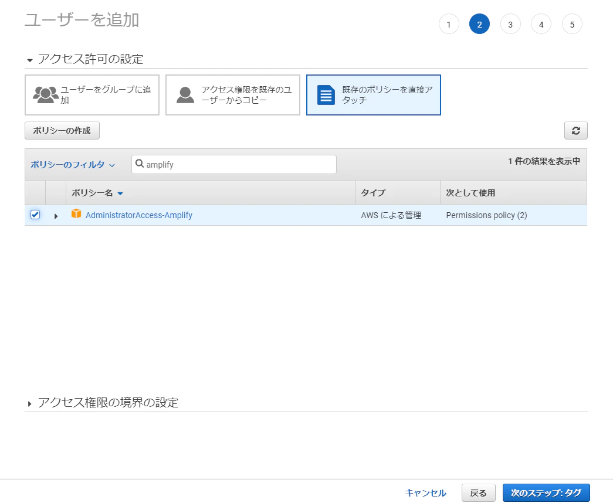
Task: Jump to wizard step 4
Action: tap(541, 24)
